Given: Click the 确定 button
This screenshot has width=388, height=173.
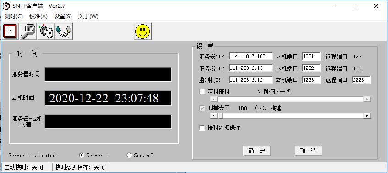Looking at the screenshot, I should click(257, 151).
